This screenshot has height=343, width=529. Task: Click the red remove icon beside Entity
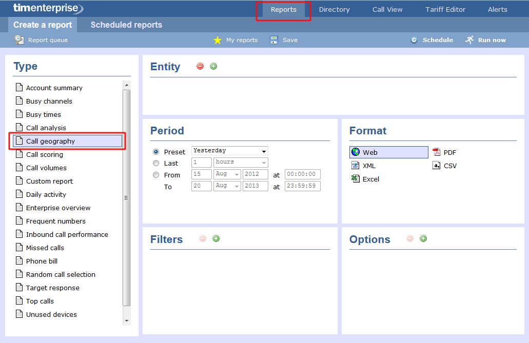(x=200, y=66)
